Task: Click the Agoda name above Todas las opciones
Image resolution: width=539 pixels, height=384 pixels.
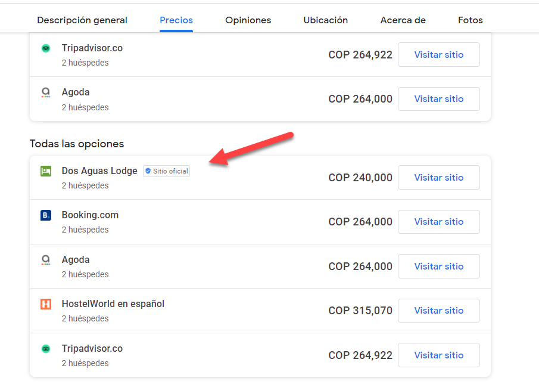Action: 76,92
